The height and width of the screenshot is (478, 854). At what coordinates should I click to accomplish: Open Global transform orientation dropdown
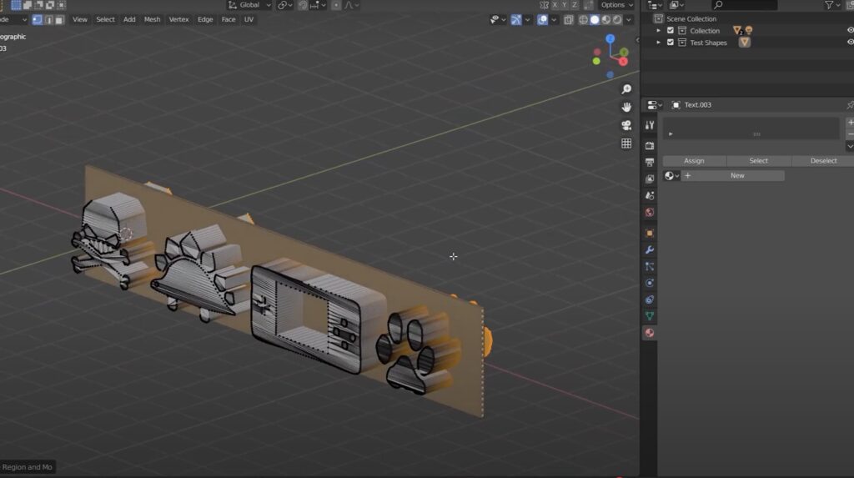(250, 5)
